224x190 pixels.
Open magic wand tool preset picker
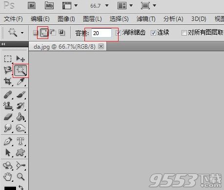pyautogui.click(x=22, y=33)
